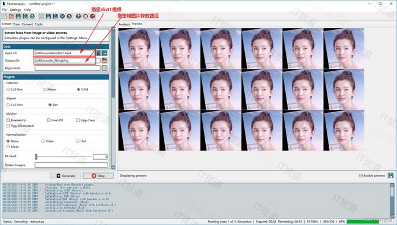The height and width of the screenshot is (225, 397).
Task: Click the Output Dir path field
Action: click(x=67, y=61)
